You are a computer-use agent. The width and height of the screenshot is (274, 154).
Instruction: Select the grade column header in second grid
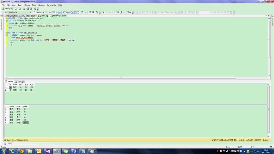25,106
